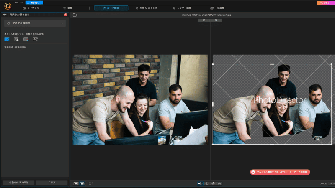Select the portrait background style icon

[x=16, y=39]
